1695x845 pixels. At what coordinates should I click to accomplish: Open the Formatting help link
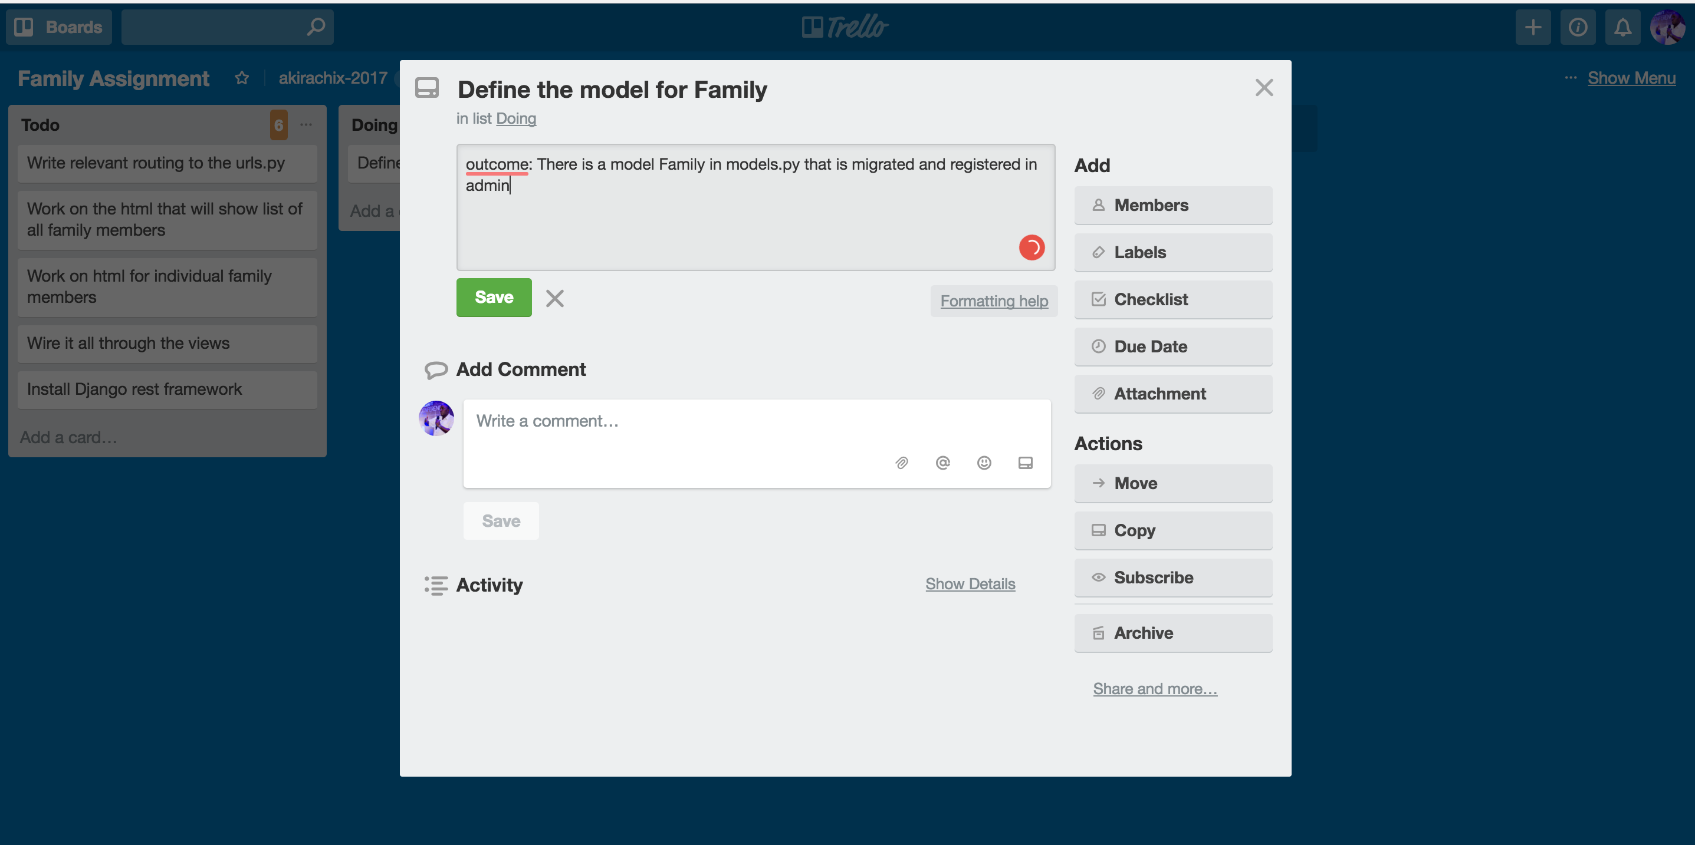tap(994, 301)
